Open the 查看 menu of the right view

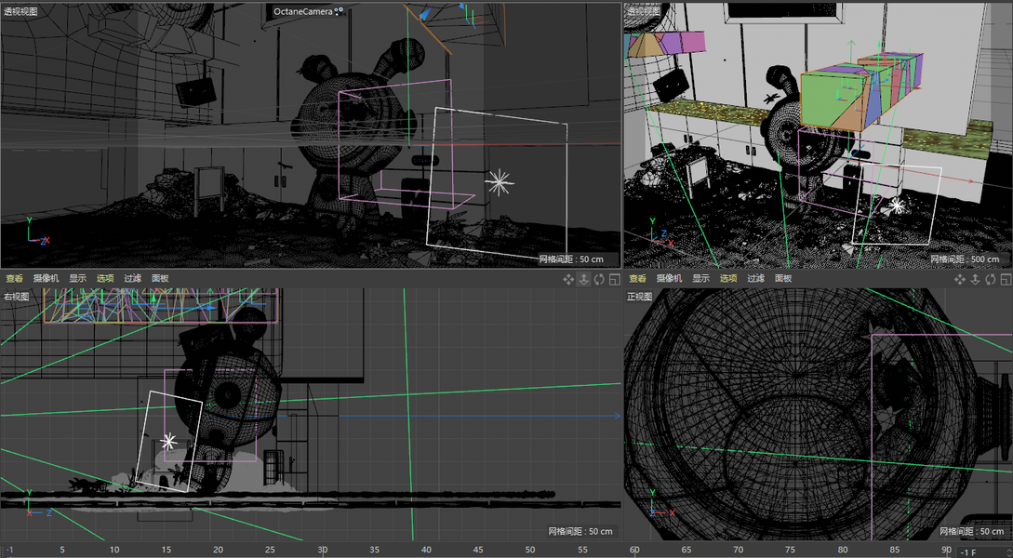pyautogui.click(x=14, y=278)
